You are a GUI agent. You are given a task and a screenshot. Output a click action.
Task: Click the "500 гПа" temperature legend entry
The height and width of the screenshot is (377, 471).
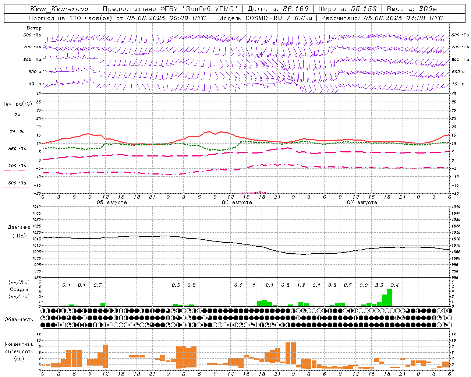pyautogui.click(x=17, y=183)
